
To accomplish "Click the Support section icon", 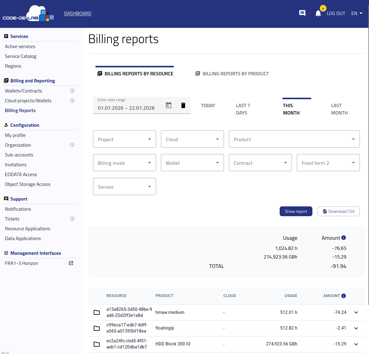I will (6, 199).
